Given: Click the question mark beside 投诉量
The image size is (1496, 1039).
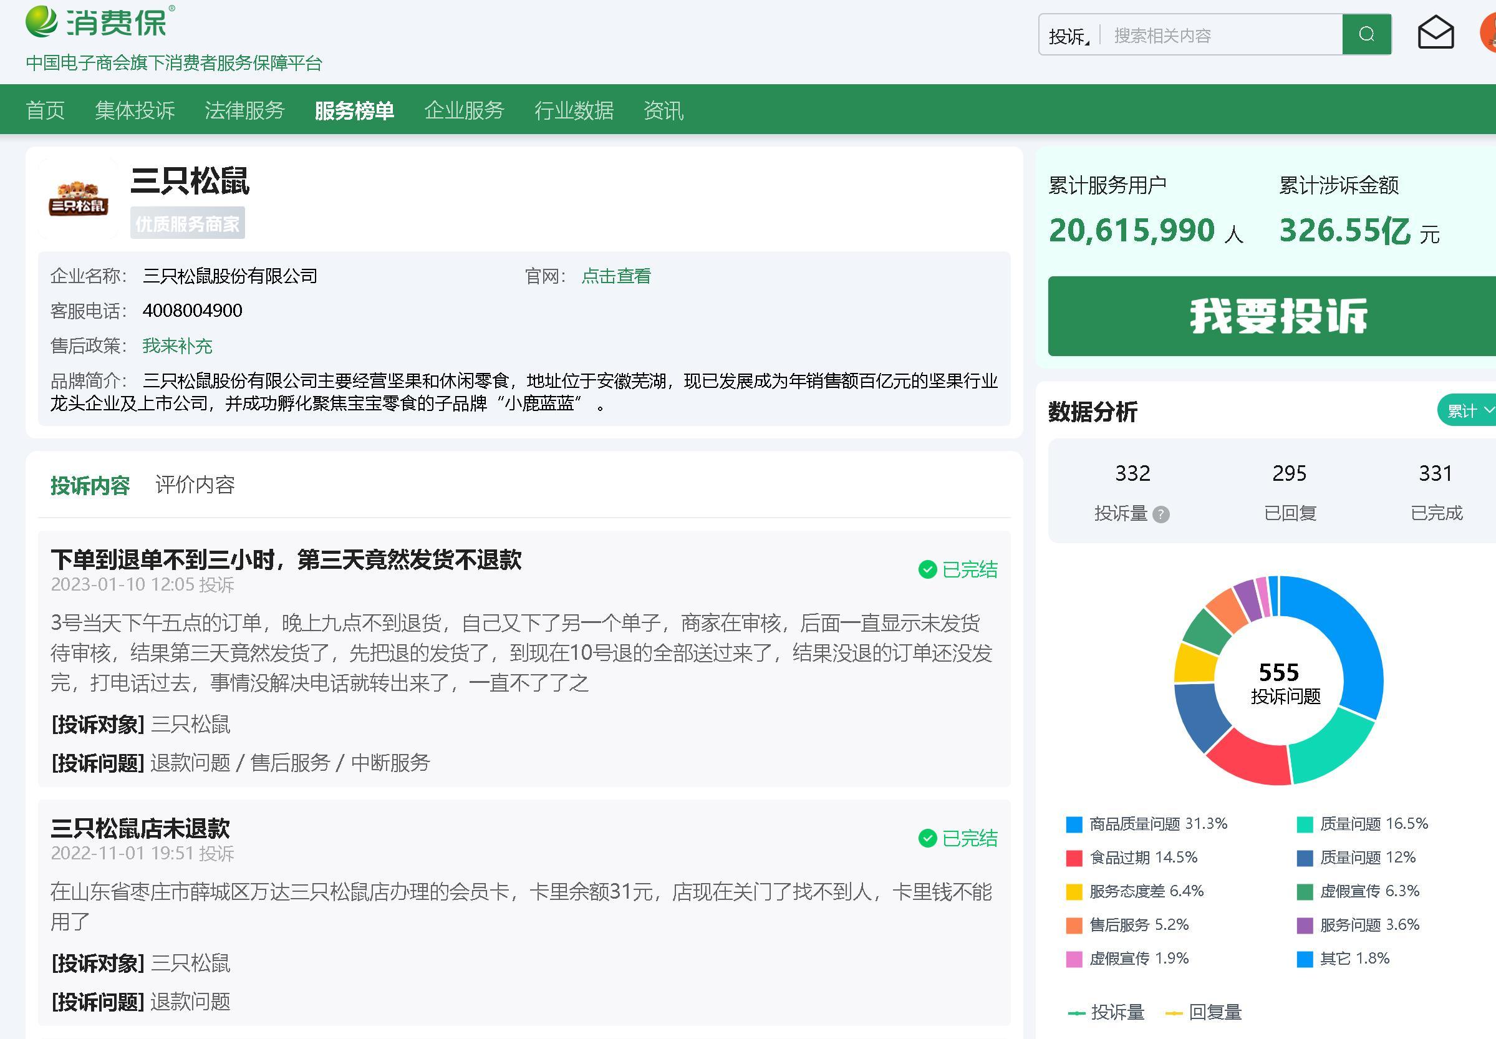Looking at the screenshot, I should point(1160,515).
